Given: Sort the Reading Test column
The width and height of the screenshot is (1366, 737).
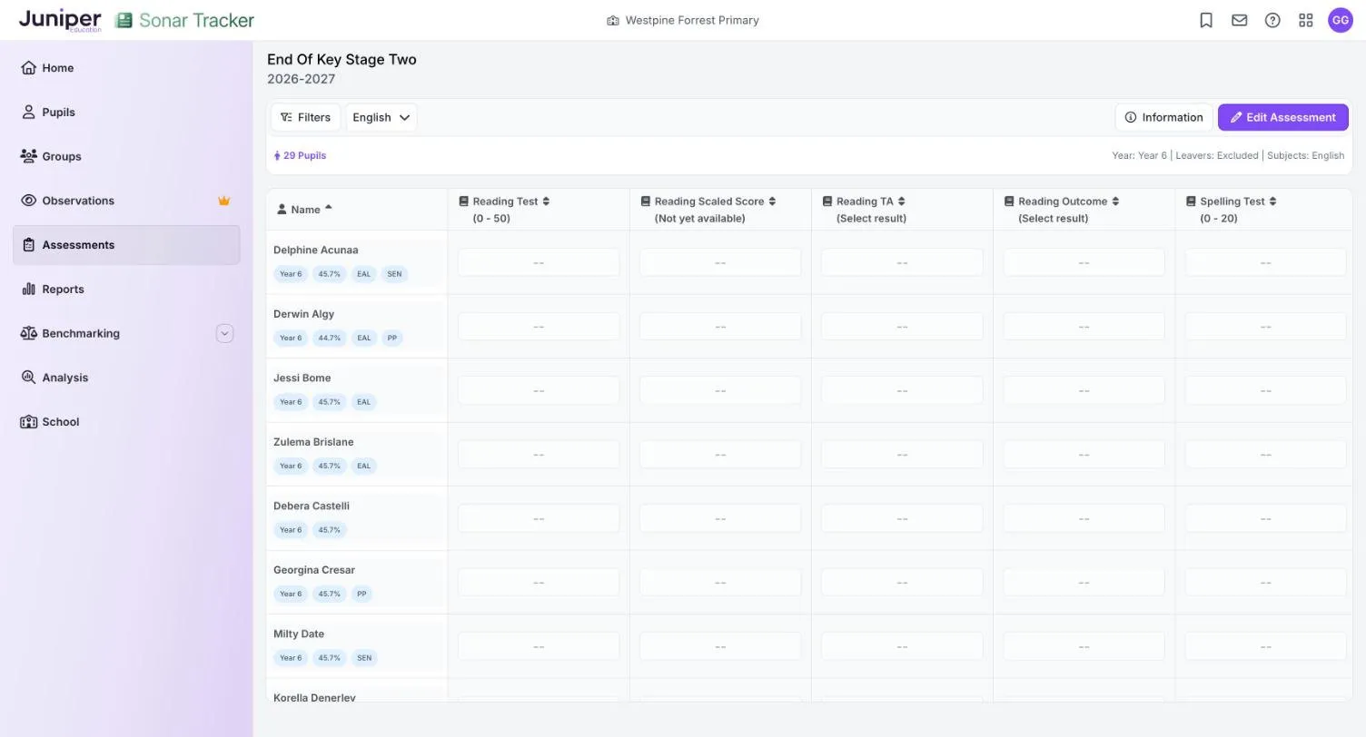Looking at the screenshot, I should click(x=546, y=201).
